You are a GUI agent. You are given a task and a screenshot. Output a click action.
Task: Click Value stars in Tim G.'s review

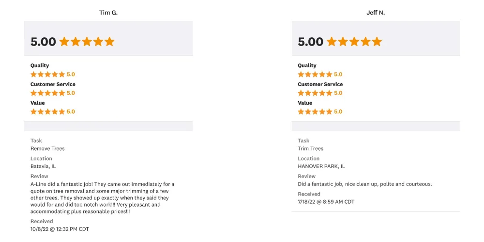(47, 111)
